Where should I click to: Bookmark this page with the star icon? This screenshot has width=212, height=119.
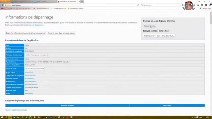pos(183,5)
